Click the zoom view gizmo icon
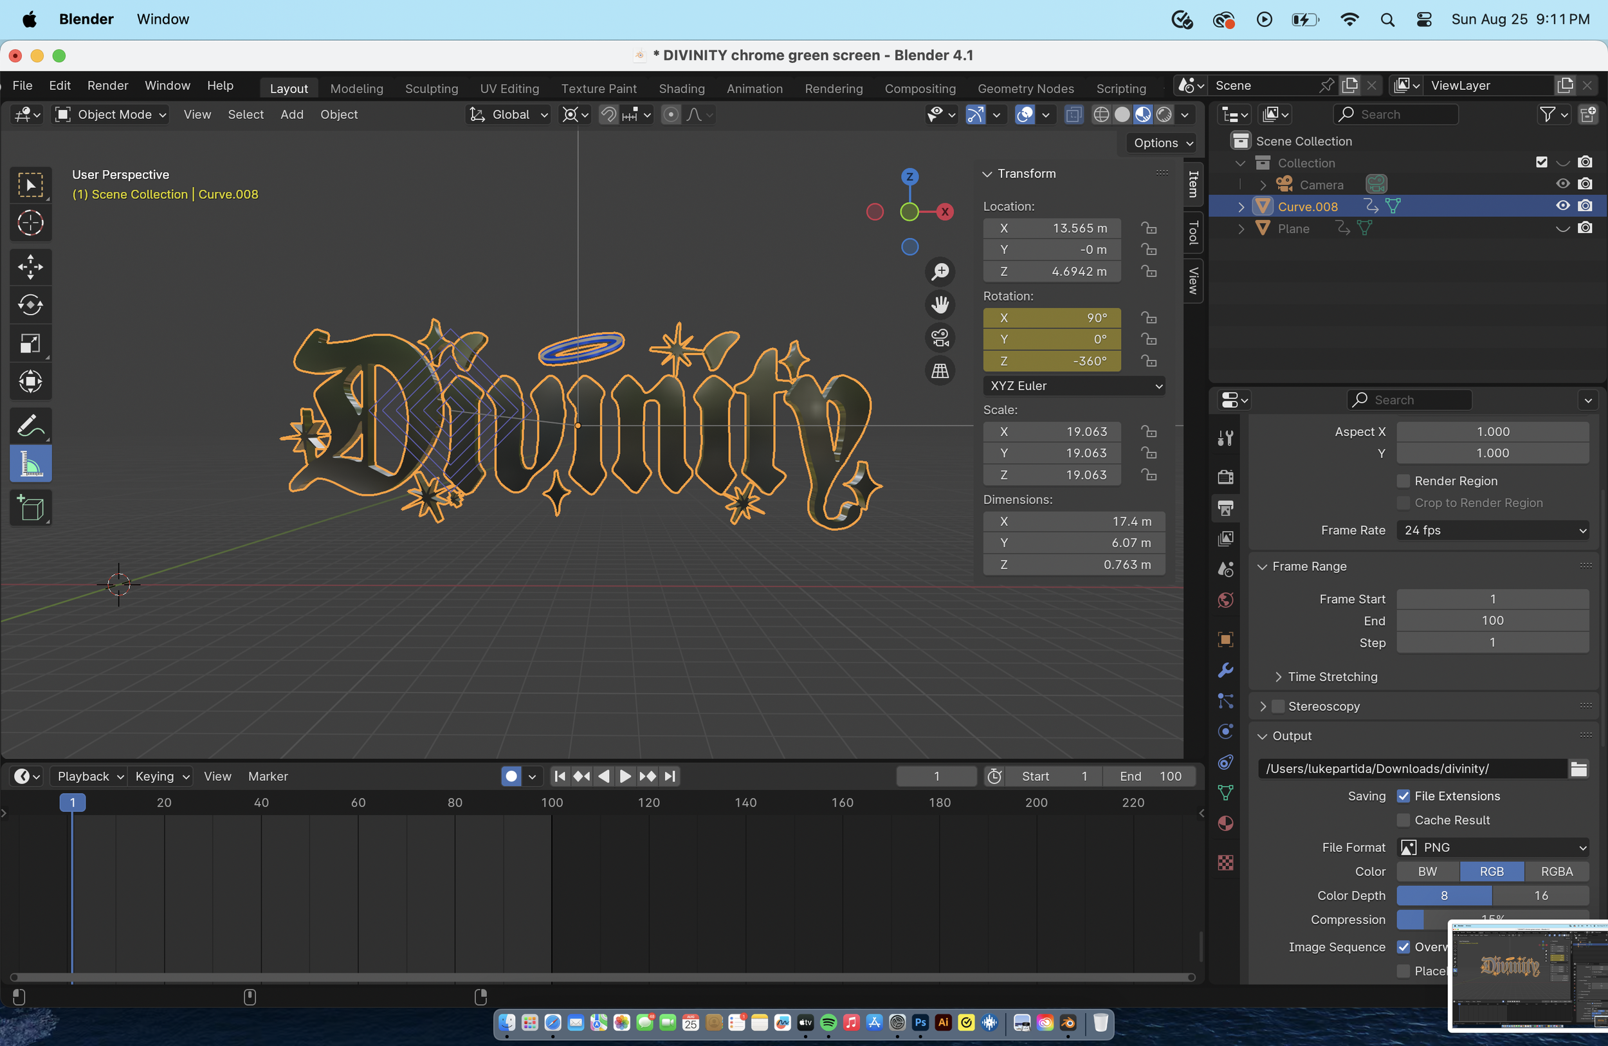The width and height of the screenshot is (1608, 1046). 940,271
